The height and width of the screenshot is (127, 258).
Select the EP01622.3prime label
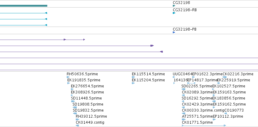pyautogui.click(x=207, y=74)
